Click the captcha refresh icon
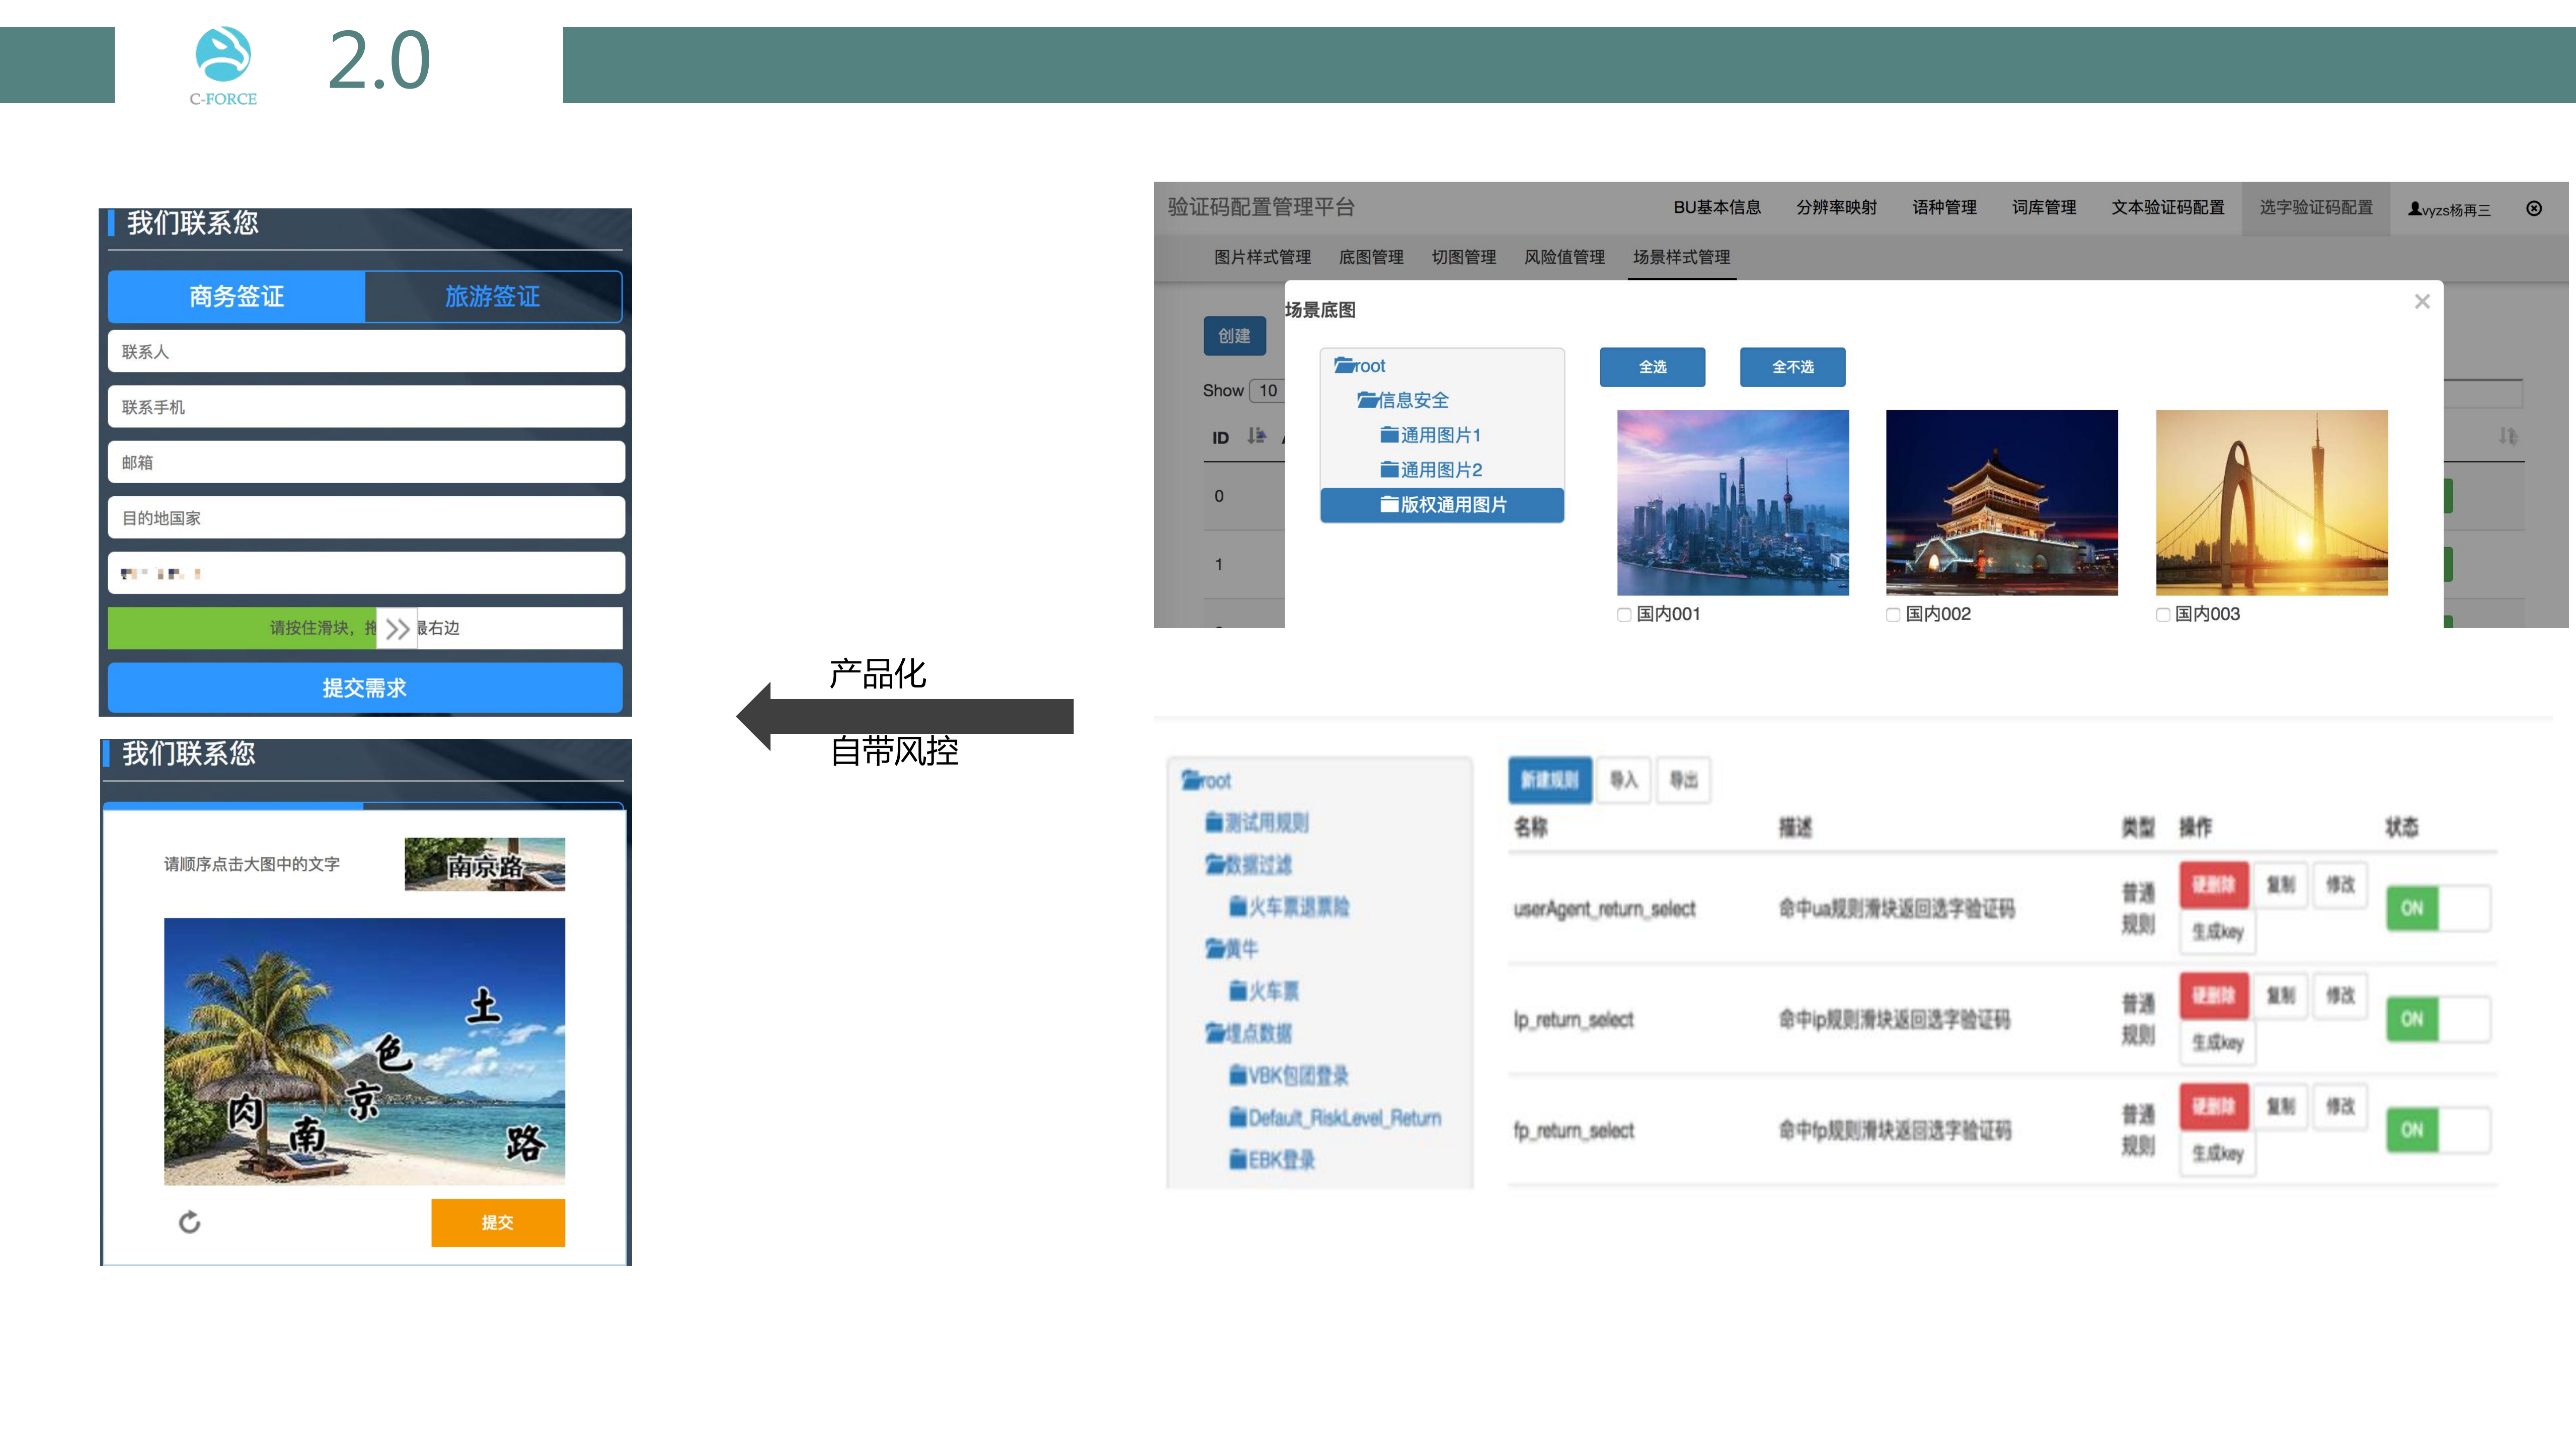Viewport: 2576px width, 1449px height. (190, 1222)
